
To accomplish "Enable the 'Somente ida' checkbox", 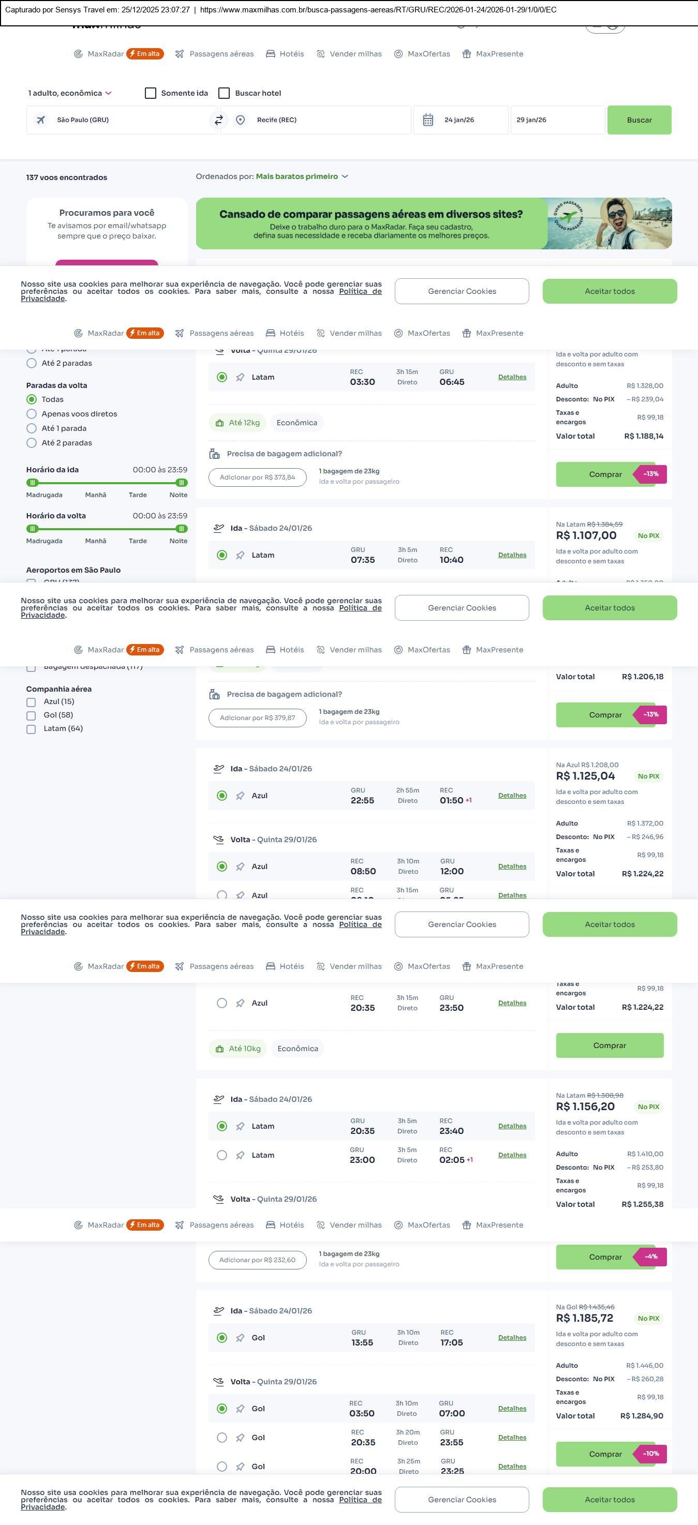I will tap(151, 94).
